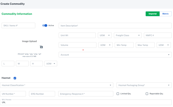Open the unit weight UOM dropdown

(x=105, y=35)
